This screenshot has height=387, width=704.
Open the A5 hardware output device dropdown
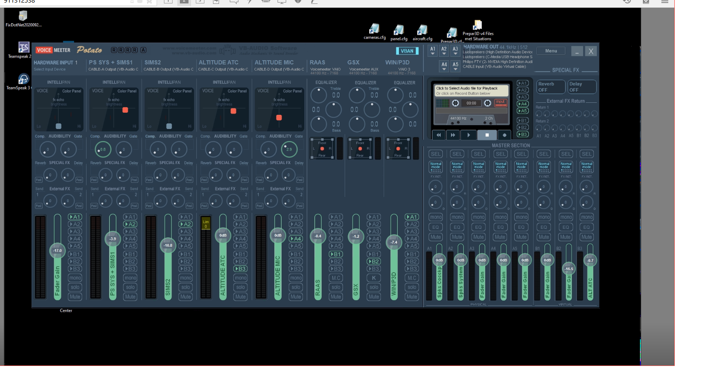[455, 66]
